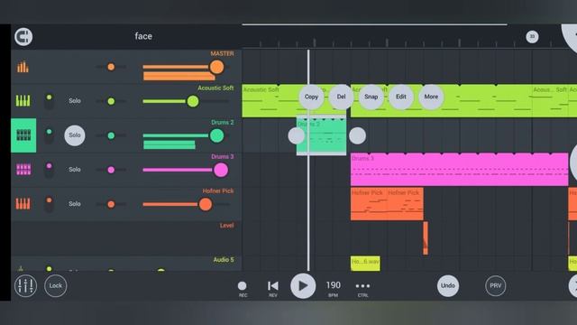Select the small orange Level automation clip
This screenshot has width=577, height=325.
pos(426,238)
